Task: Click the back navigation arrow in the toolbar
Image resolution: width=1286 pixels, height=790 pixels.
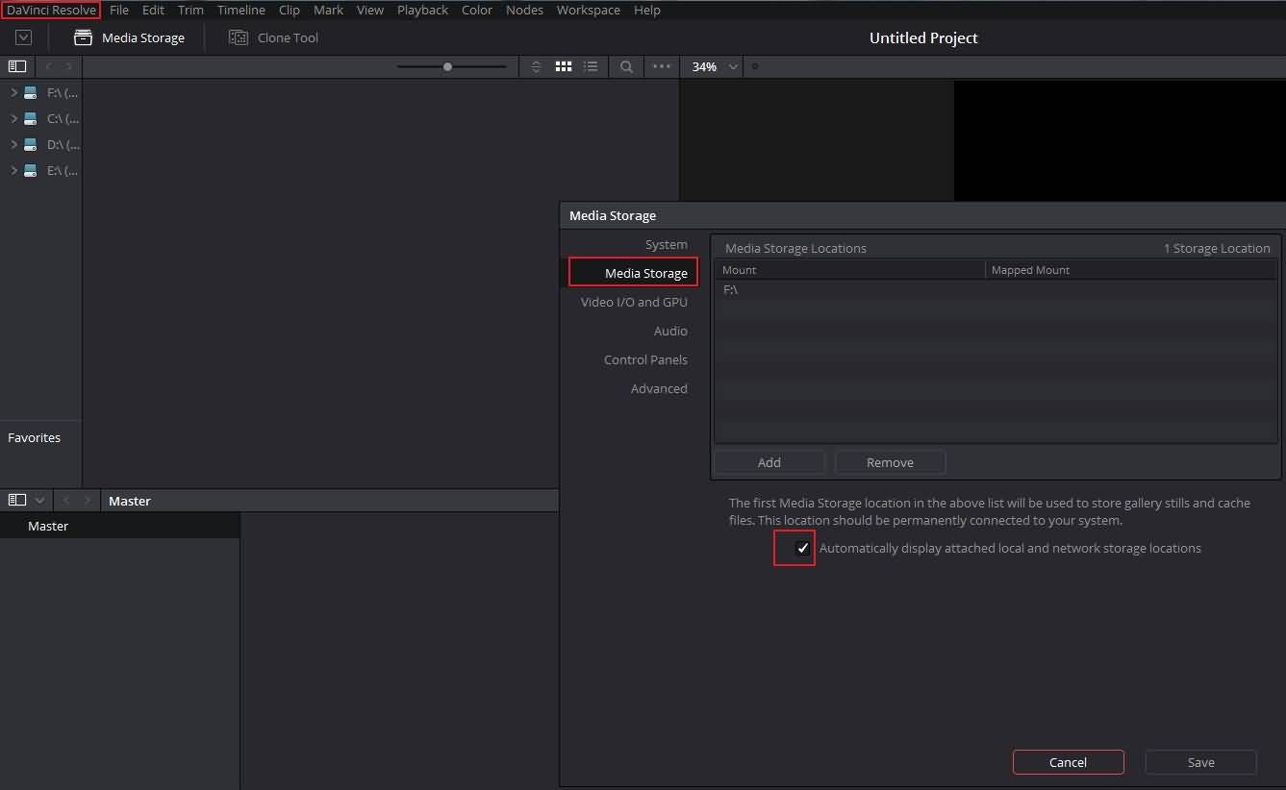Action: (47, 66)
